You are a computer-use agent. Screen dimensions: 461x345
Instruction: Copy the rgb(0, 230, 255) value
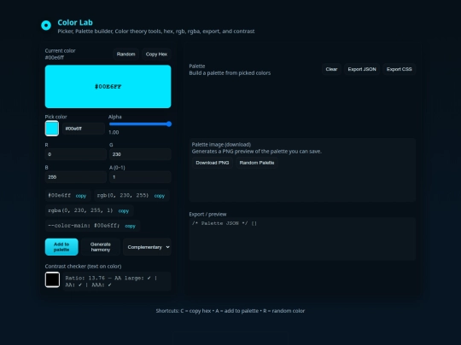[160, 196]
